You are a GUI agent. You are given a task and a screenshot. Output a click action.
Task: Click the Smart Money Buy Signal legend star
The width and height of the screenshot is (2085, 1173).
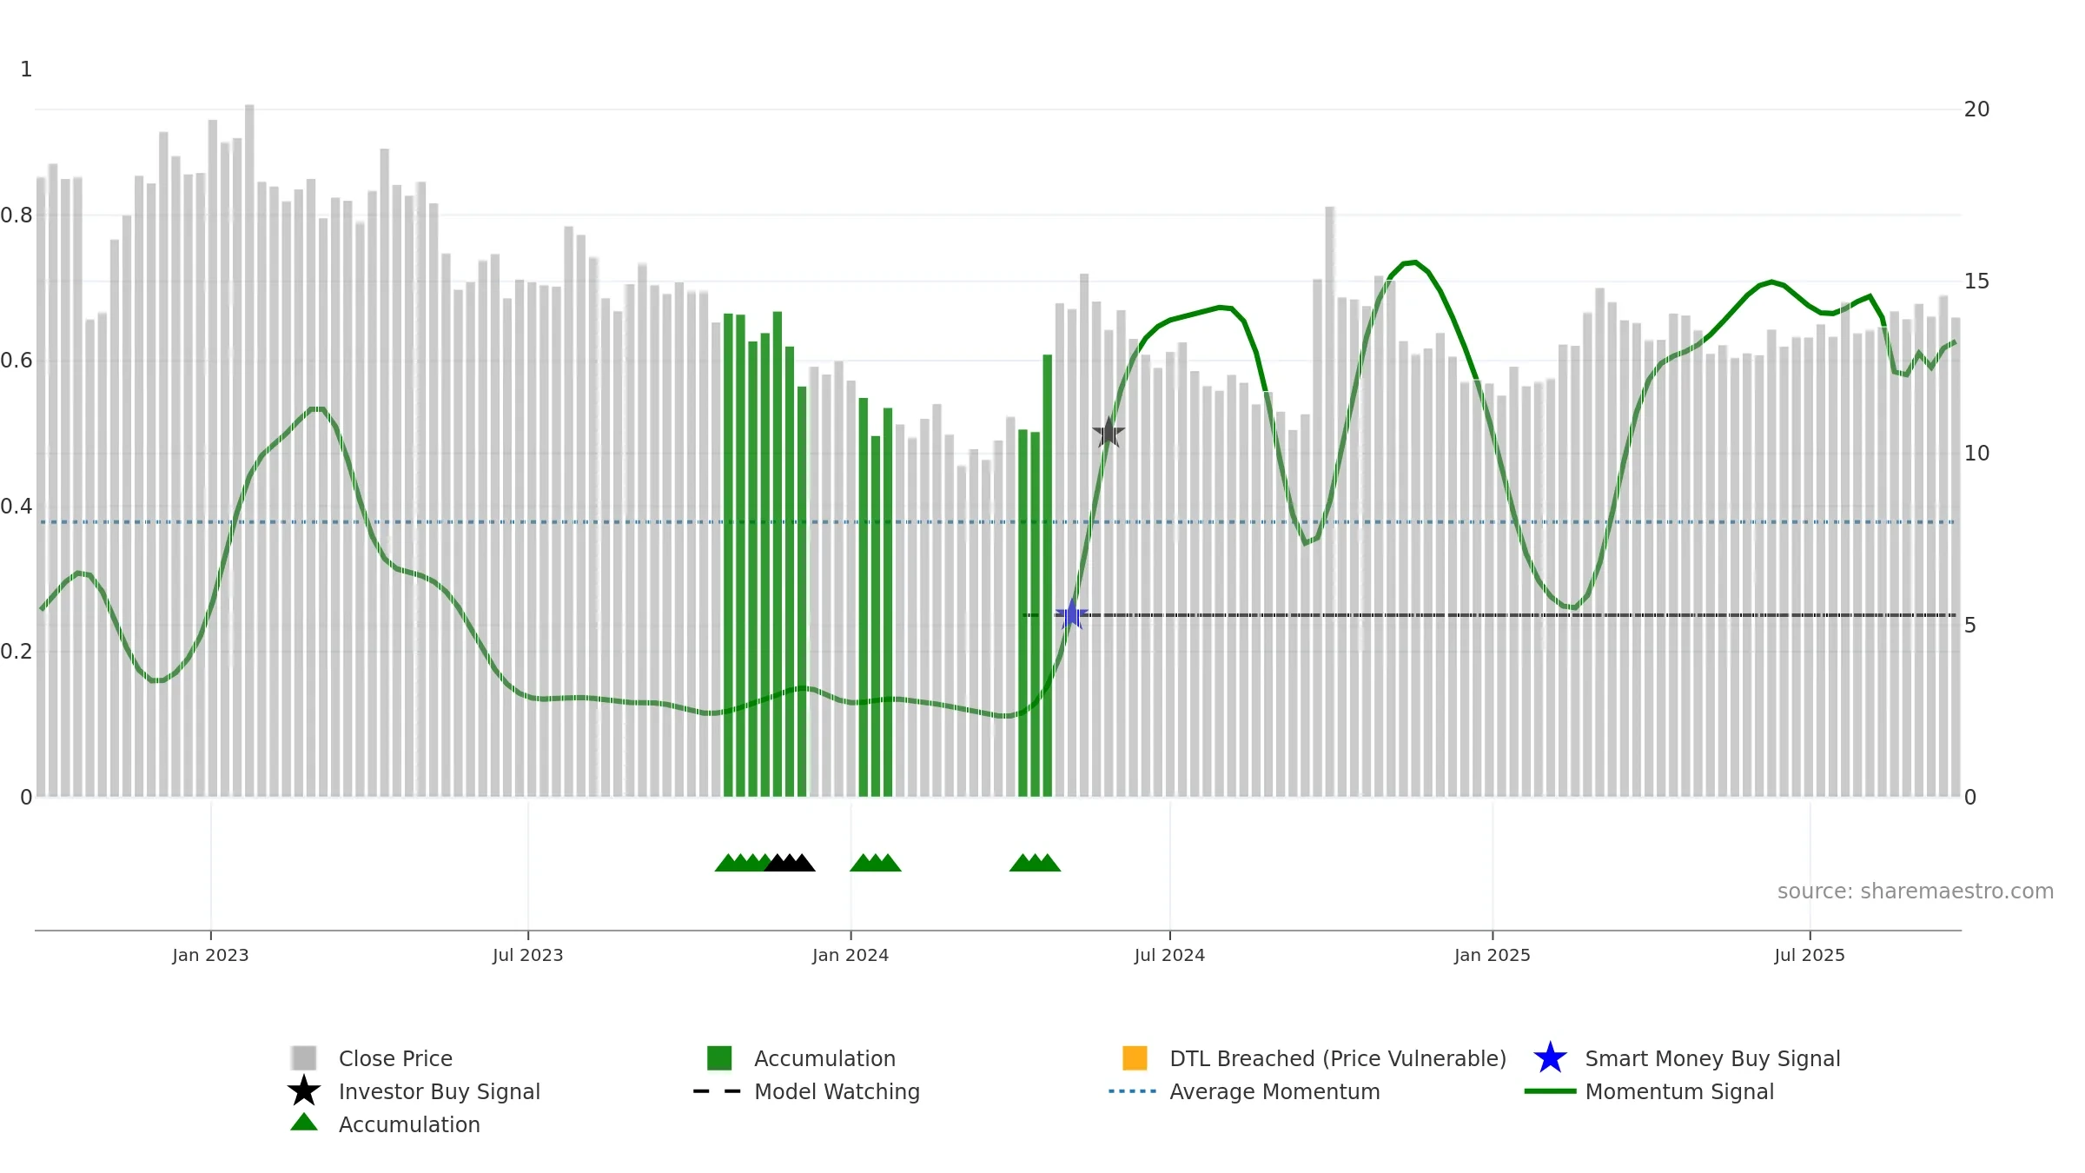pyautogui.click(x=1550, y=1058)
